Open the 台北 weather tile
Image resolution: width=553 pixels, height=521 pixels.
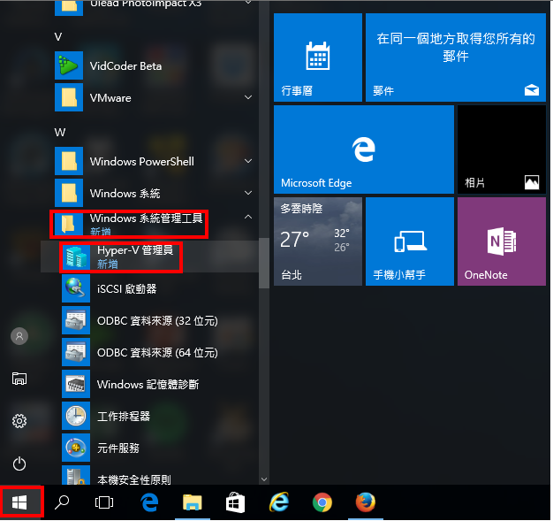click(318, 241)
